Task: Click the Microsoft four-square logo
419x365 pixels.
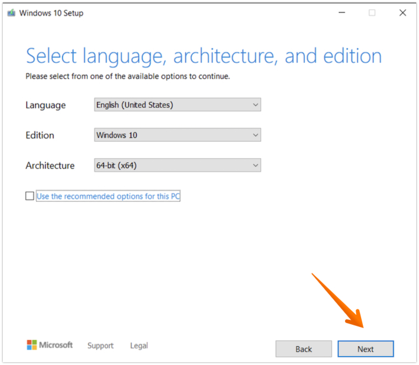Action: 32,345
